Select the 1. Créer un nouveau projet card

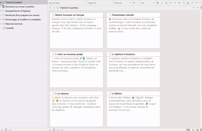pos(77,70)
